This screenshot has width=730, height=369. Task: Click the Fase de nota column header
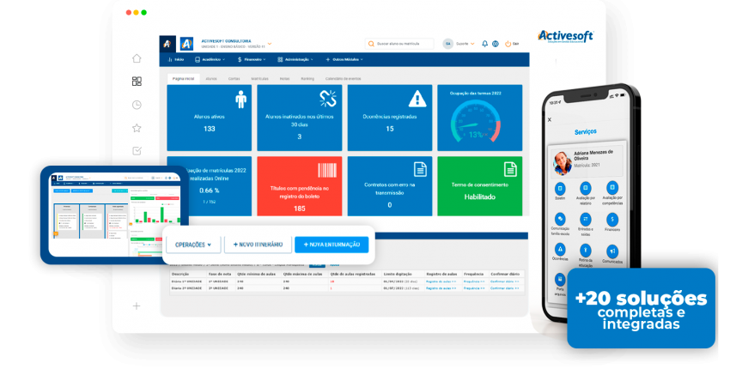click(x=219, y=274)
